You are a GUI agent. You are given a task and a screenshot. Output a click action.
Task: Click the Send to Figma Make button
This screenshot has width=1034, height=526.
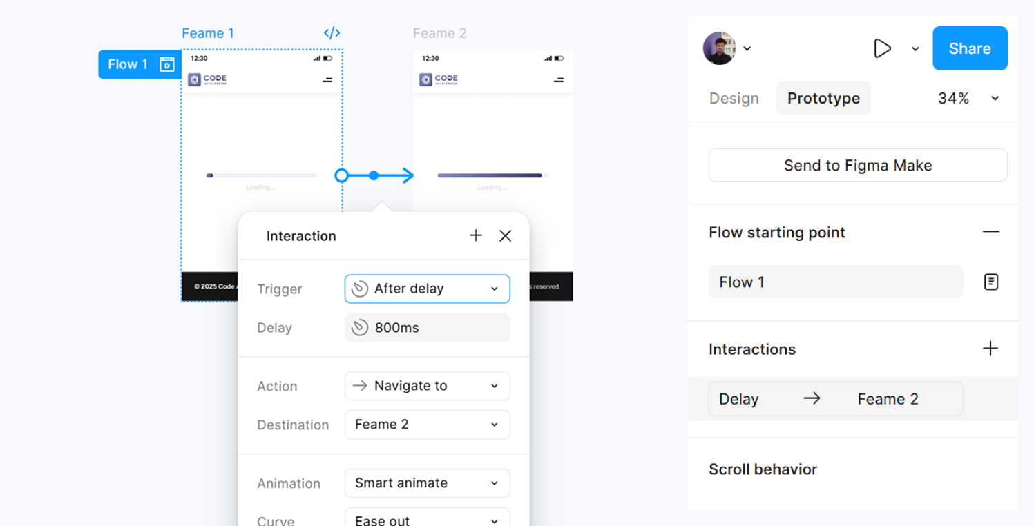click(x=857, y=165)
